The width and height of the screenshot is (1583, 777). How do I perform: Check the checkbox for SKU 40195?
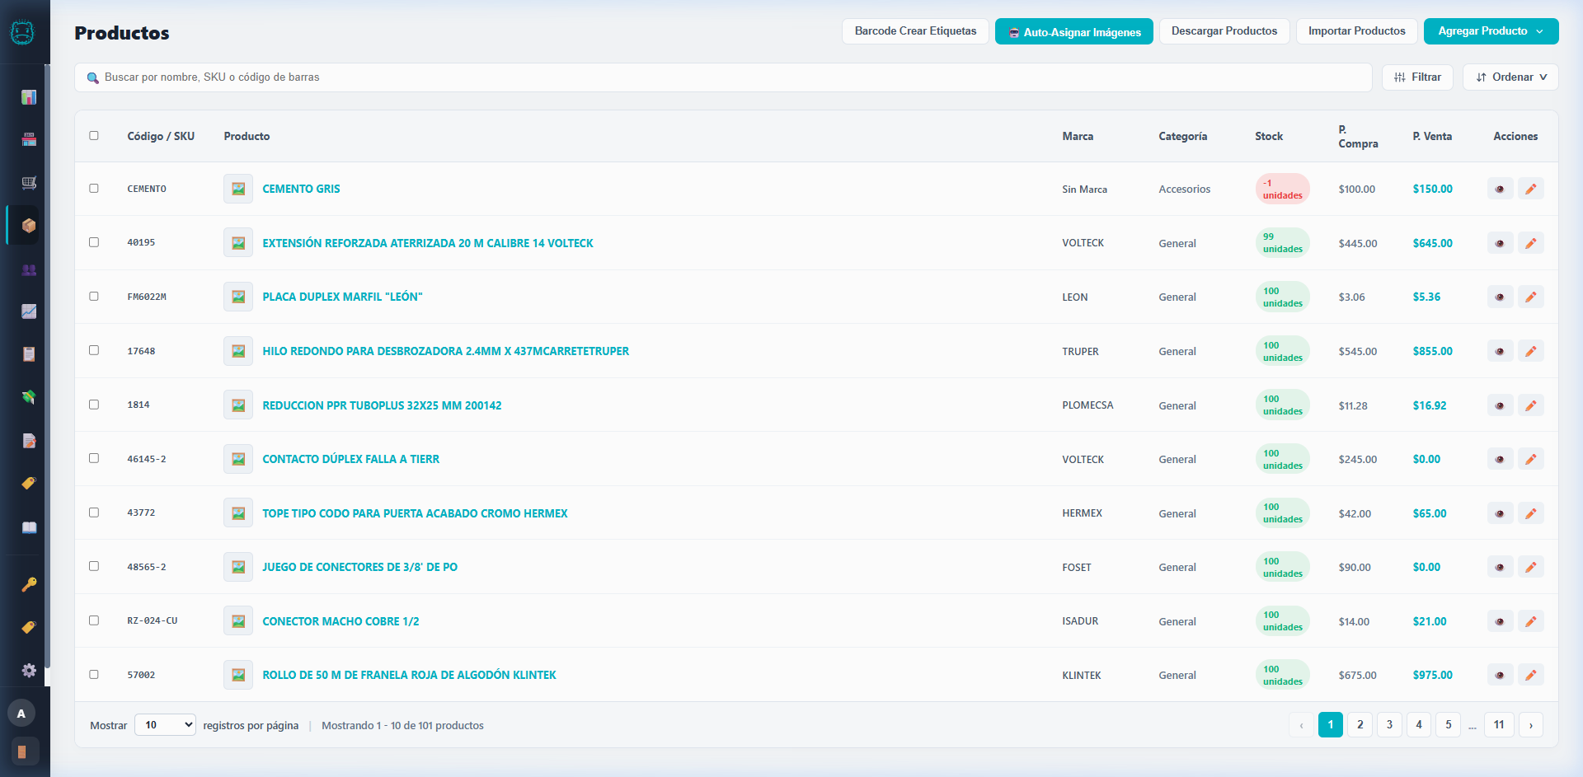[x=94, y=242]
